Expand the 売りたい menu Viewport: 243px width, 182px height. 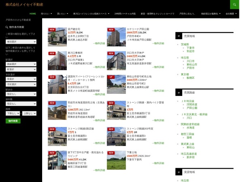(46, 14)
